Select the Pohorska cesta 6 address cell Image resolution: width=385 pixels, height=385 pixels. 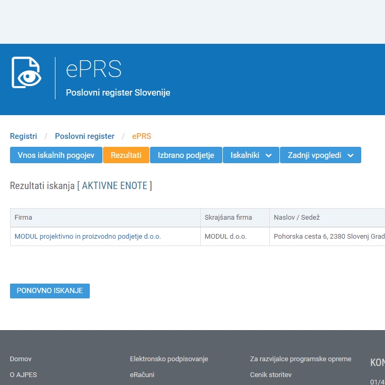(x=327, y=237)
